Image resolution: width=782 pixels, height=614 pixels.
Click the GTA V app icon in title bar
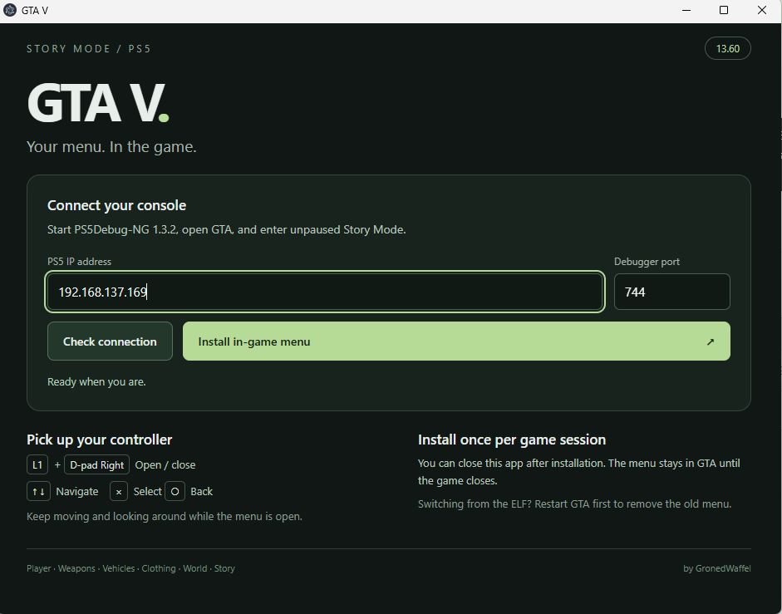(x=9, y=10)
